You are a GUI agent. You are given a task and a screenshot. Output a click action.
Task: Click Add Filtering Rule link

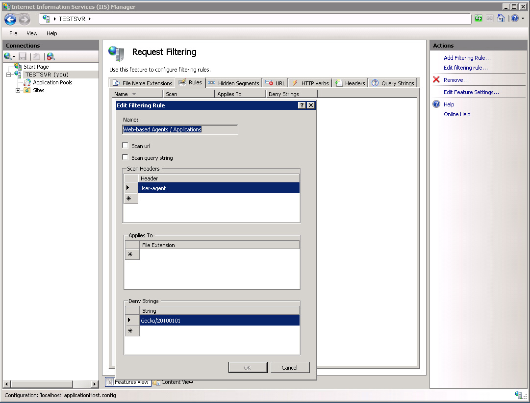pos(467,58)
